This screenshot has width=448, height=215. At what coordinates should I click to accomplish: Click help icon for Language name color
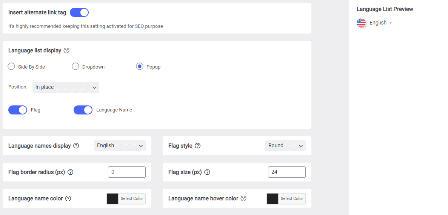click(68, 198)
